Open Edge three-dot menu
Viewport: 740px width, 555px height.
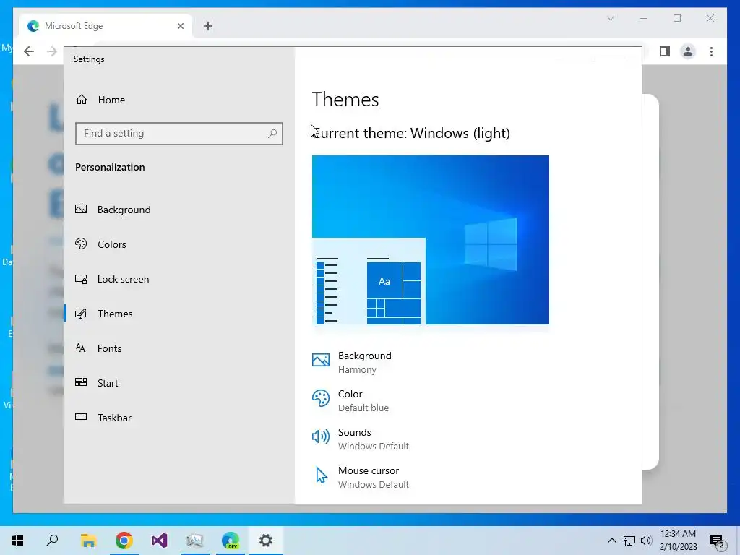[711, 51]
